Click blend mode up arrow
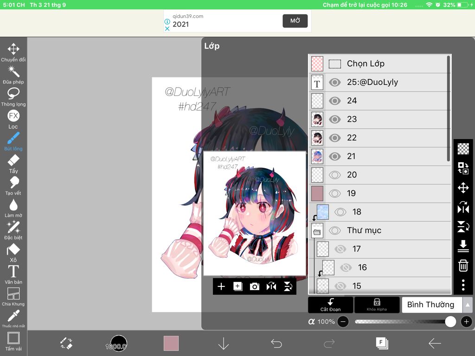This screenshot has width=475, height=356. coord(468,305)
